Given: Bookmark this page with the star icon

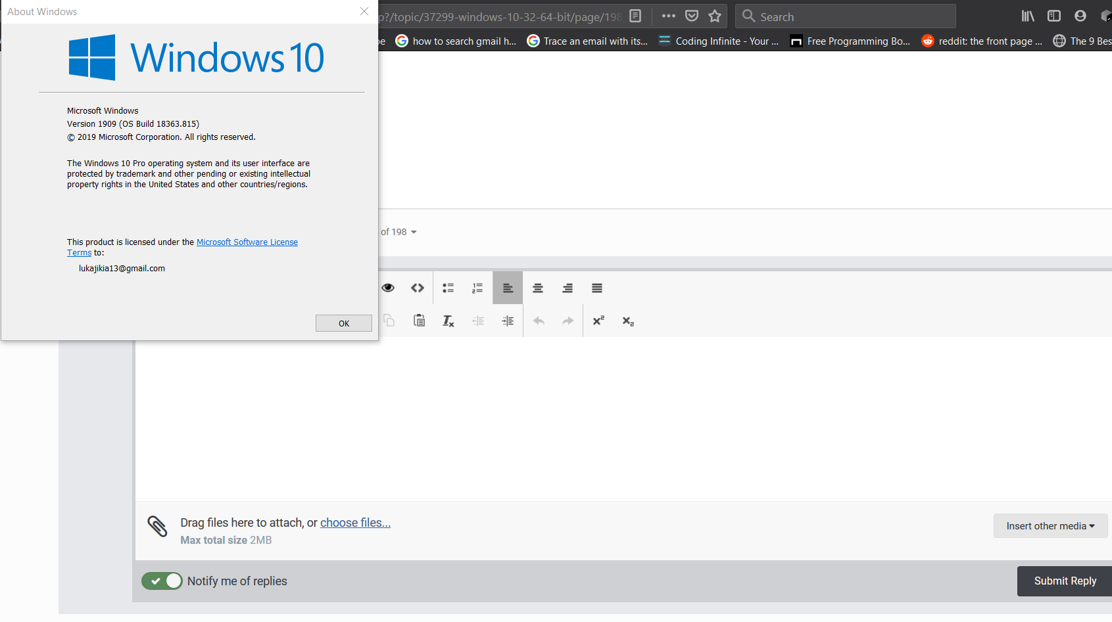Looking at the screenshot, I should pyautogui.click(x=715, y=16).
